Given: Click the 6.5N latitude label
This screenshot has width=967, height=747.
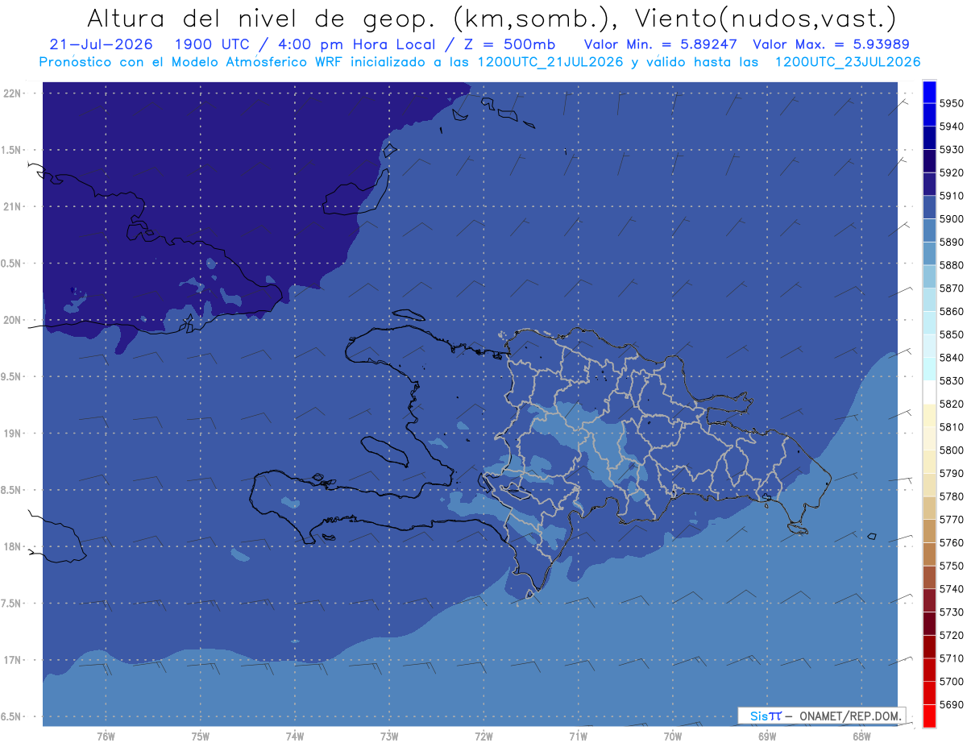Looking at the screenshot, I should coord(10,716).
